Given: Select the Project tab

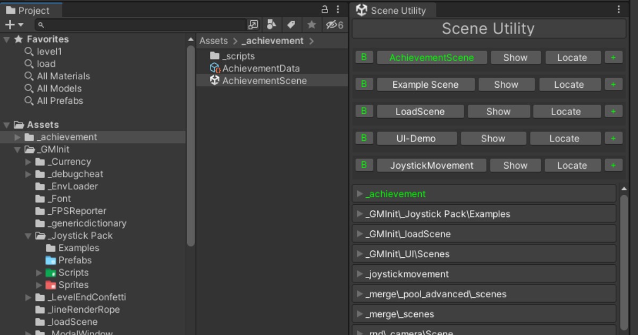Looking at the screenshot, I should coord(31,10).
